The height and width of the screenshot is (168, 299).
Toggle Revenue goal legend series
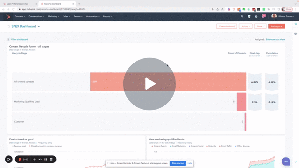coord(19,146)
